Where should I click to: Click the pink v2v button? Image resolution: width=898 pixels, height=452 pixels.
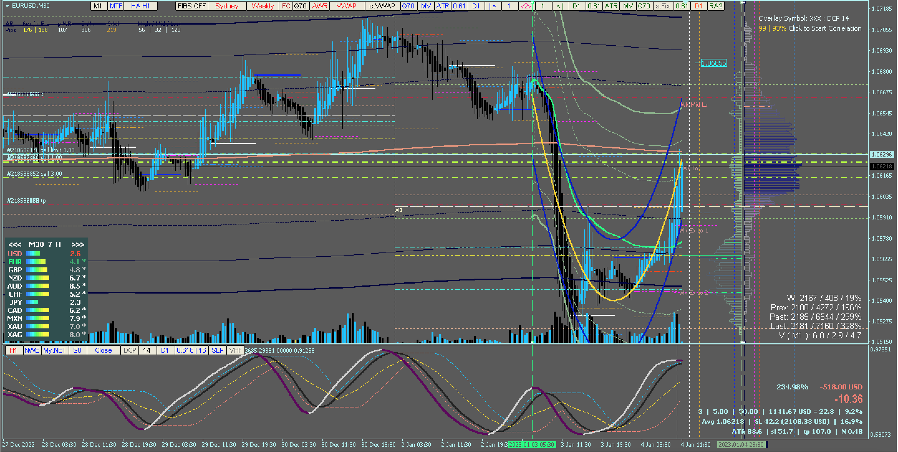[x=525, y=6]
